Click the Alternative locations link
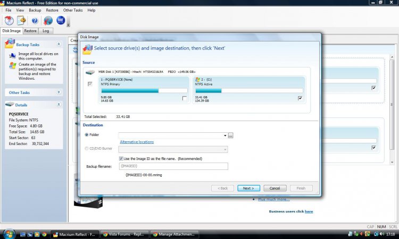 [137, 142]
